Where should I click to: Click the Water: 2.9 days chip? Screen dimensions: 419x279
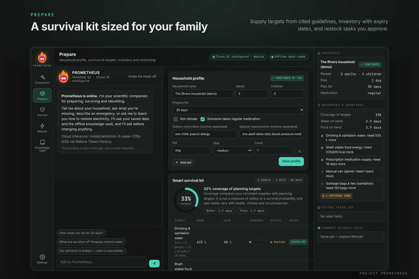click(219, 211)
